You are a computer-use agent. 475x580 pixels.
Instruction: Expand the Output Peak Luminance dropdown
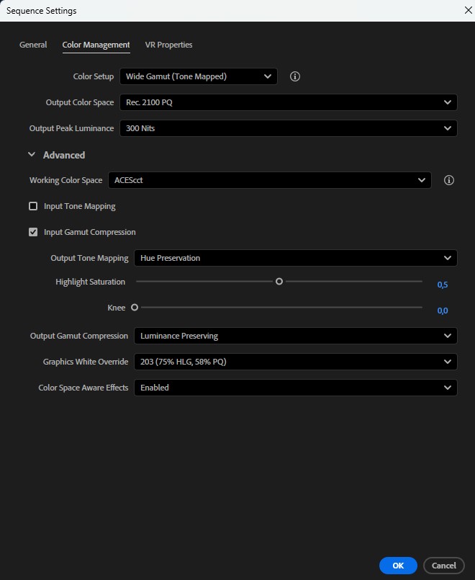288,128
